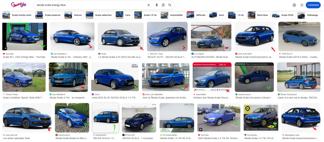Open the TEINTES.Fr car image
324x142 pixels.
click(x=299, y=36)
